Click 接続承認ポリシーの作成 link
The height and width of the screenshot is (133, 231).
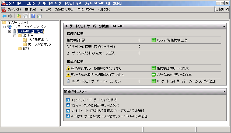173,68
